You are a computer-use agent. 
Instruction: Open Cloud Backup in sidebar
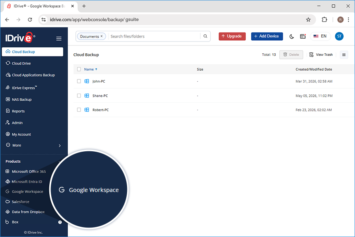pyautogui.click(x=32, y=52)
